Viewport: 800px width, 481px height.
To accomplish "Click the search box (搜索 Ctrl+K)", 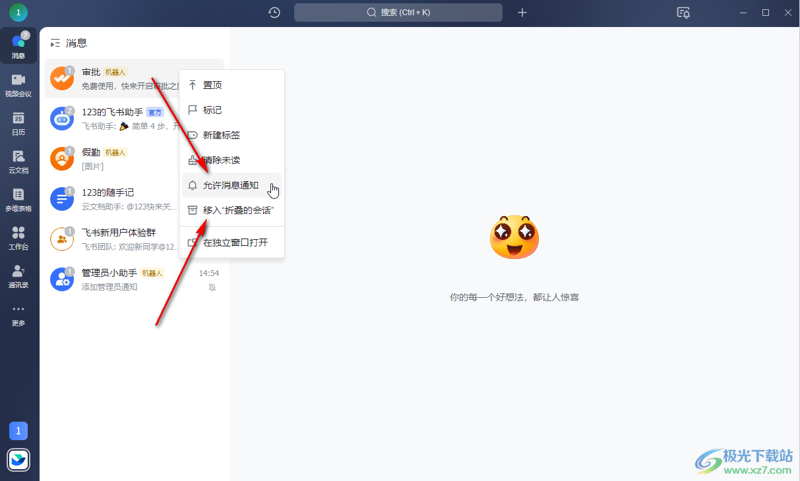I will (x=398, y=12).
